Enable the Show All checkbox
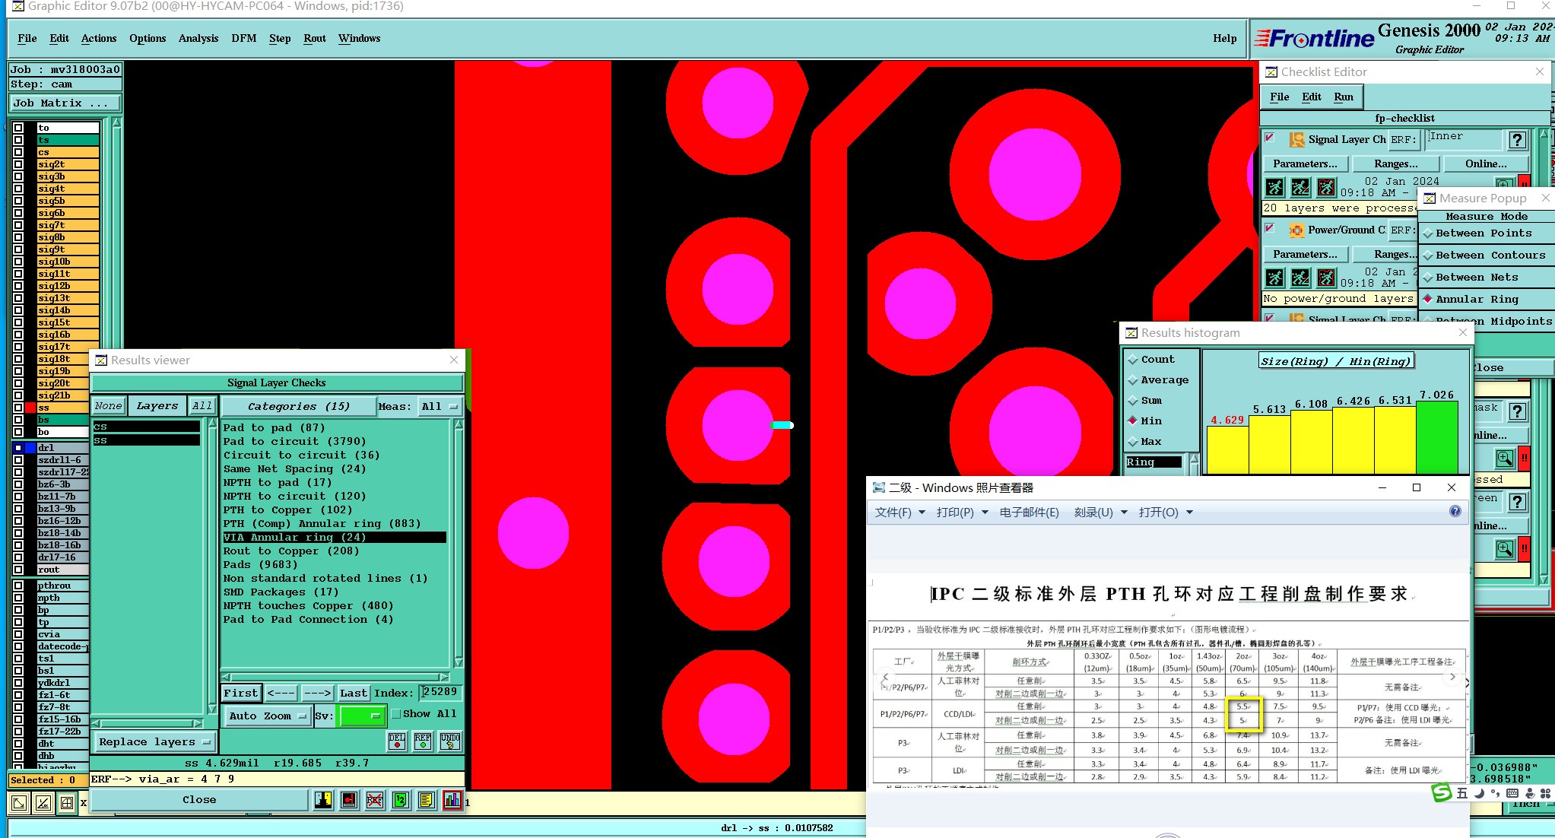 click(396, 714)
